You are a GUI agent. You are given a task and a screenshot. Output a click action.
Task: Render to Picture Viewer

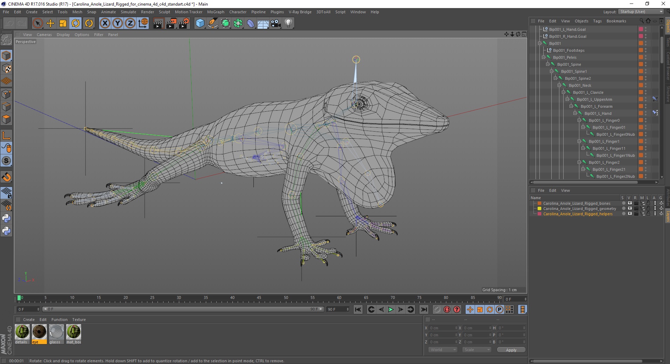[x=171, y=23]
